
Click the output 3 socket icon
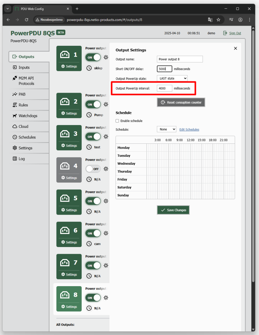(x=65, y=134)
